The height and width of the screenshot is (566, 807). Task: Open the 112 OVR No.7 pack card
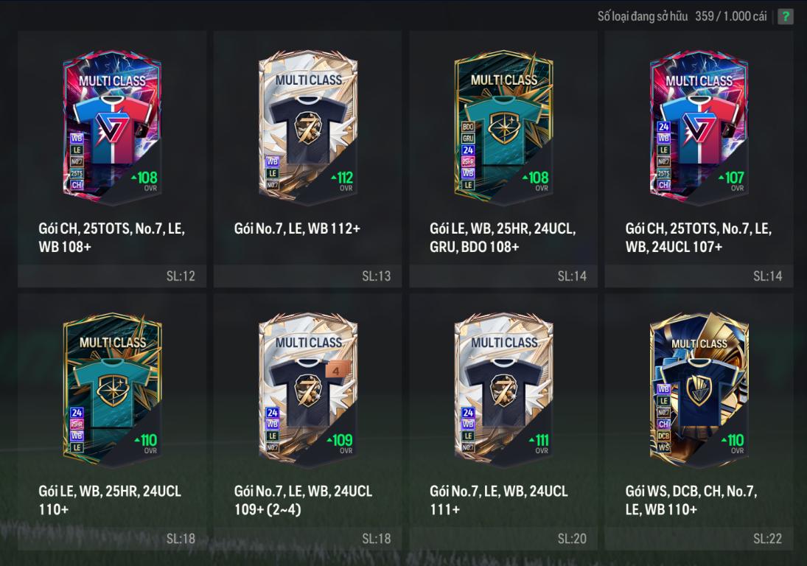click(308, 127)
